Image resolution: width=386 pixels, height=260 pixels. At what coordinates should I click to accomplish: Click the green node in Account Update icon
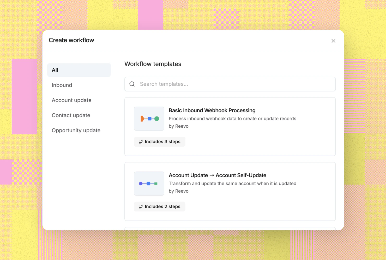pos(156,184)
